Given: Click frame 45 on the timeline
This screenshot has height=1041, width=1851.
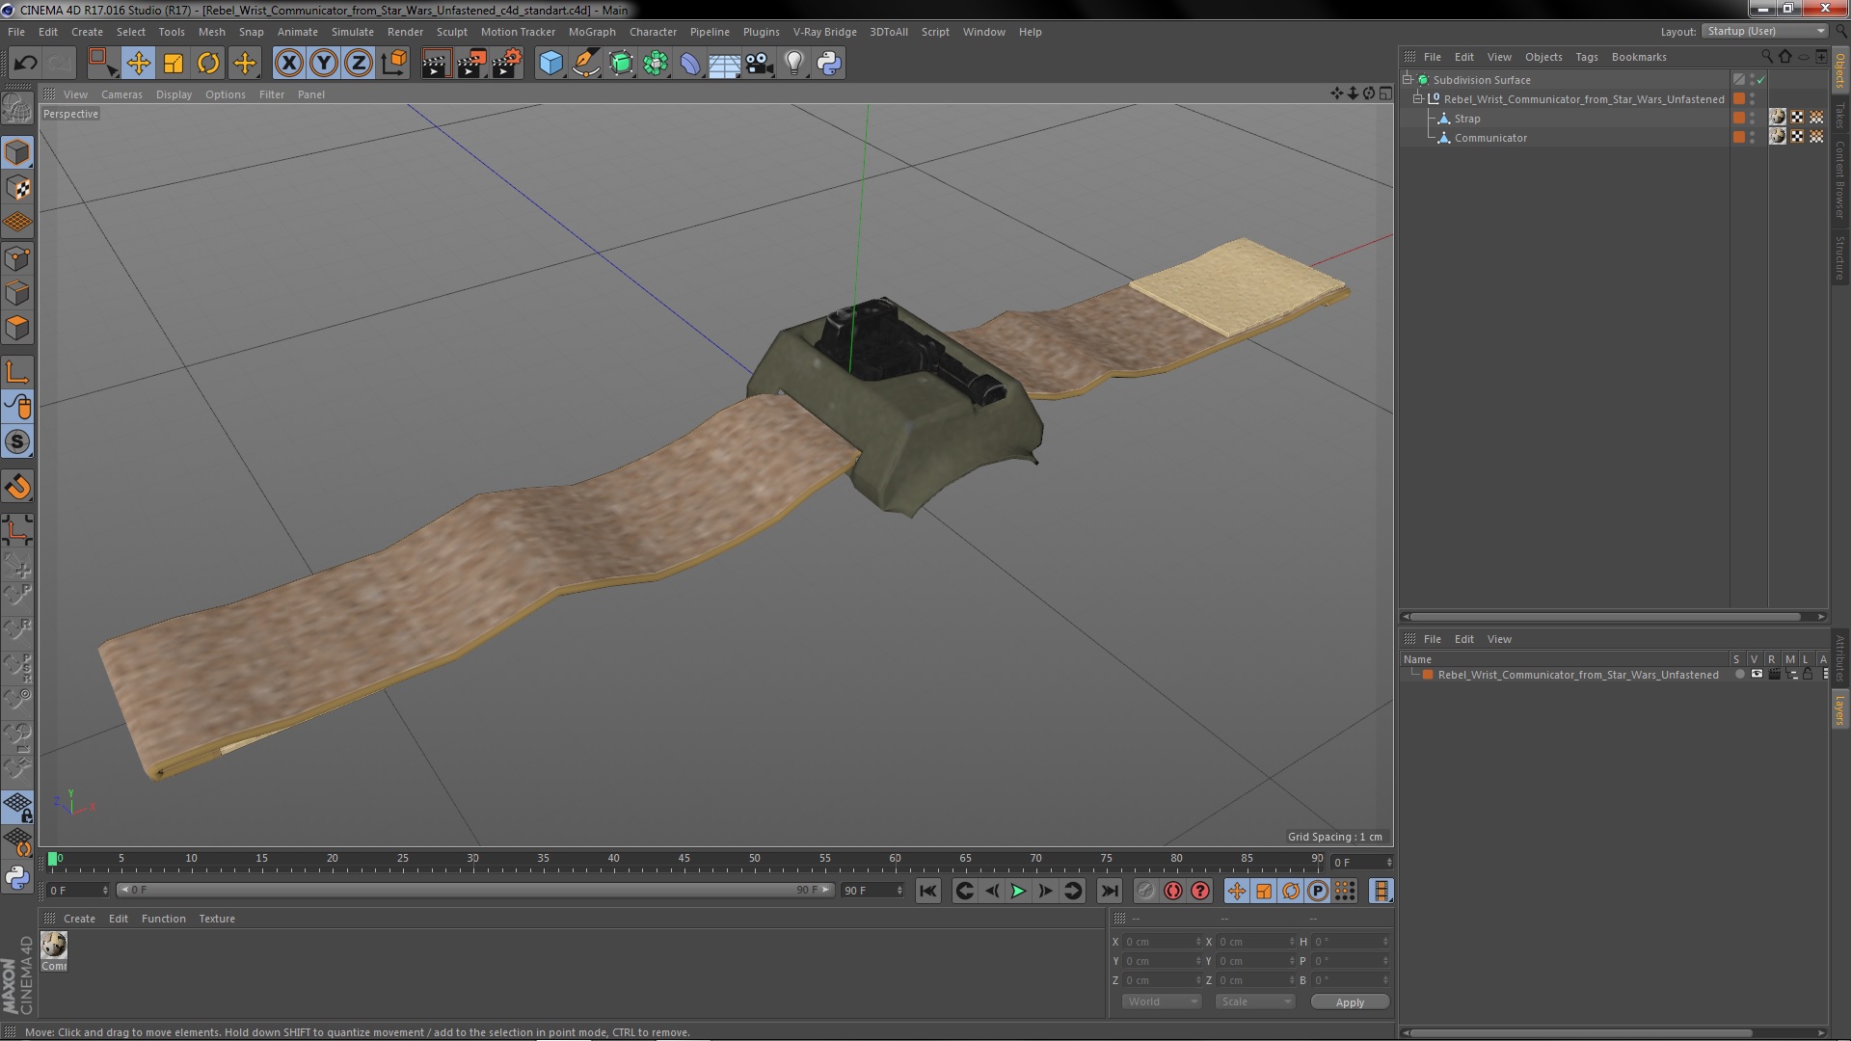Looking at the screenshot, I should 684,860.
